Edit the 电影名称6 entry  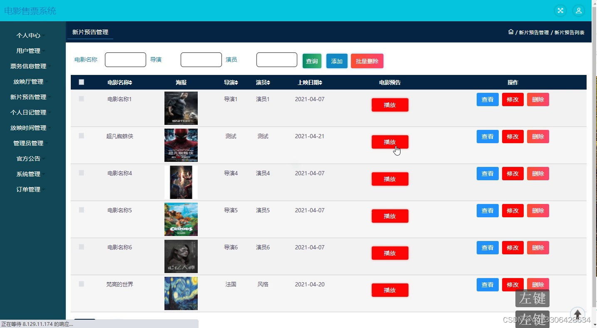coord(513,248)
